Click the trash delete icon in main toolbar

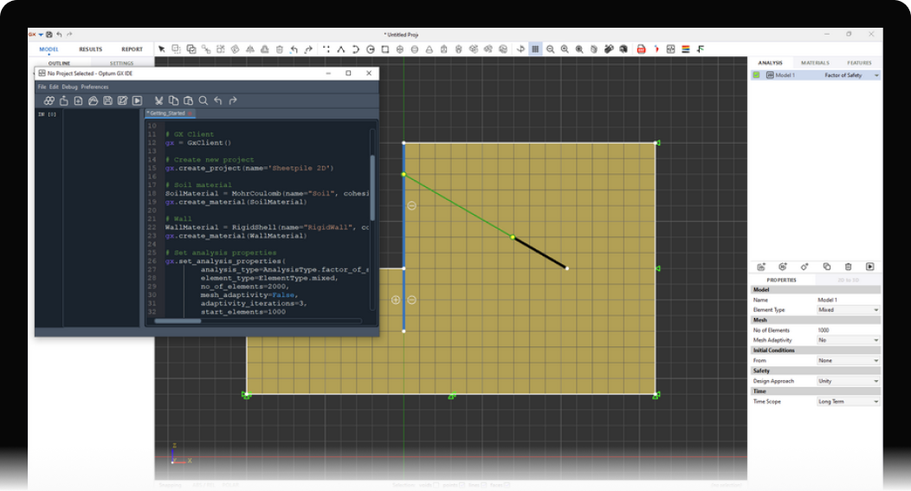pyautogui.click(x=279, y=49)
